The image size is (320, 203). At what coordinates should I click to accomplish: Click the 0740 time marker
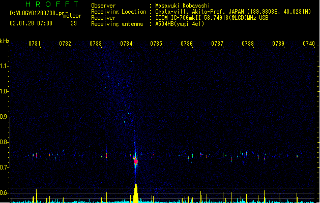tap(309, 43)
